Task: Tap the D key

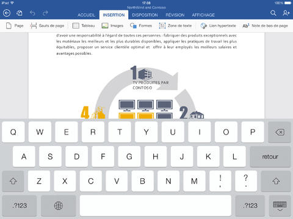Action: pos(76,156)
